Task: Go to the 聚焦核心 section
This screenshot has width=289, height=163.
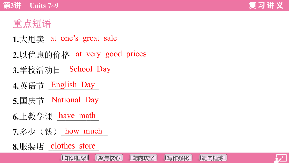Action: click(109, 158)
